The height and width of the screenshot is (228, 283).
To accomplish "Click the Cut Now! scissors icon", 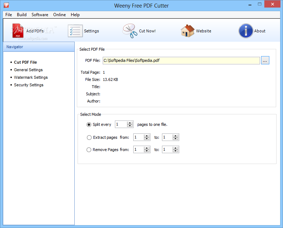I will pyautogui.click(x=130, y=31).
